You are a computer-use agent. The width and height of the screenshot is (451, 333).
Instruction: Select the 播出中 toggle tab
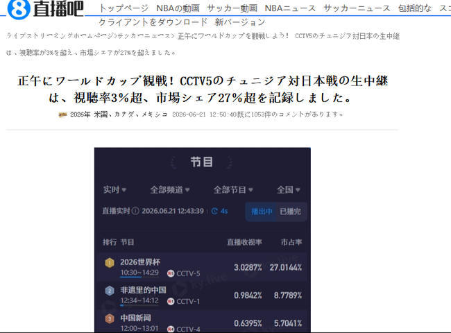coord(261,212)
